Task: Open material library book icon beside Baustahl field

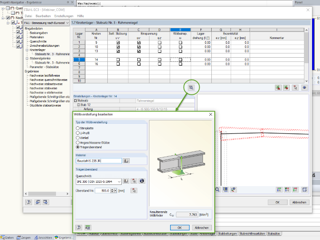Action: click(x=126, y=161)
